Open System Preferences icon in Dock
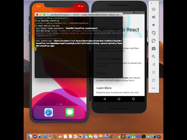 [111, 136]
